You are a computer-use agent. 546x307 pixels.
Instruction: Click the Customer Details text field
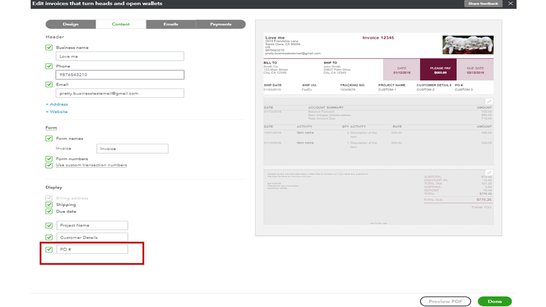(92, 238)
